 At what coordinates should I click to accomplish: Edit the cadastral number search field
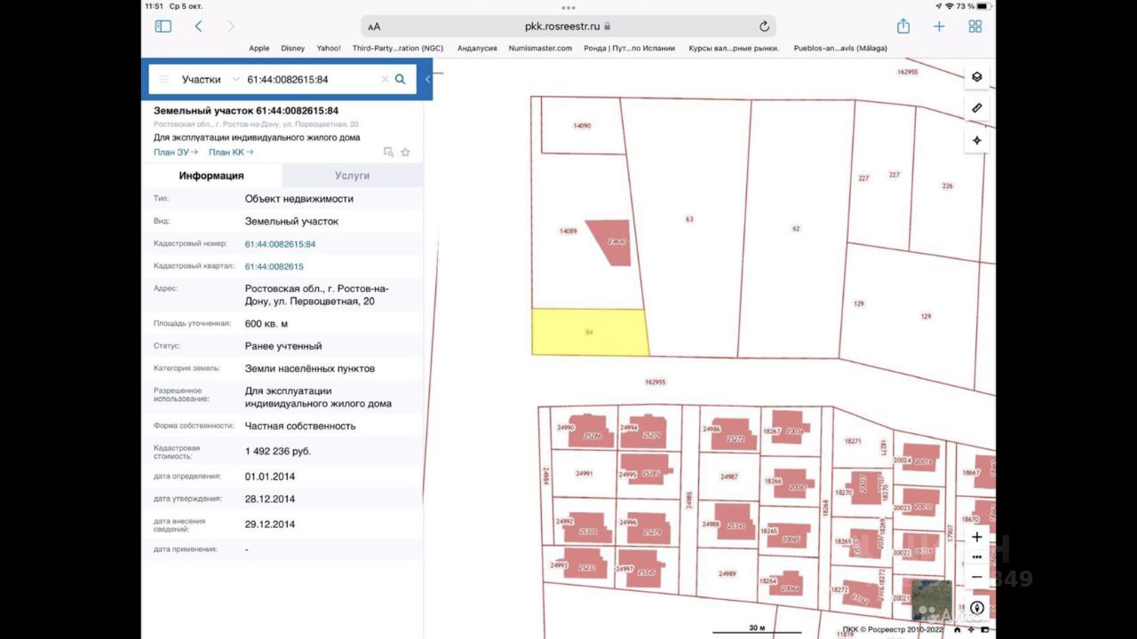(x=311, y=79)
